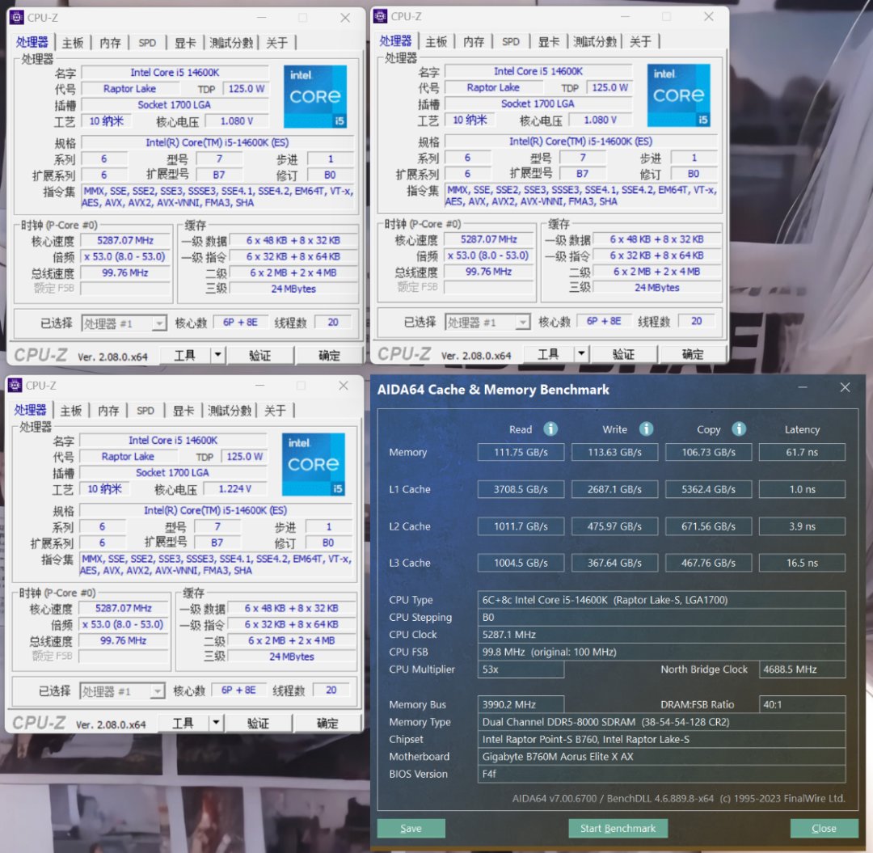The height and width of the screenshot is (853, 873).
Task: Click the 三级 24 MBytes cache value in the top-left CPU-Z window
Action: tap(293, 289)
